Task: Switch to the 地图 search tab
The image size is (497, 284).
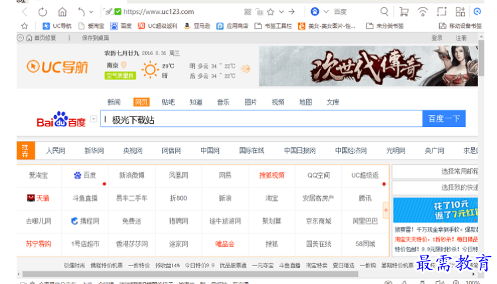Action: coord(305,102)
